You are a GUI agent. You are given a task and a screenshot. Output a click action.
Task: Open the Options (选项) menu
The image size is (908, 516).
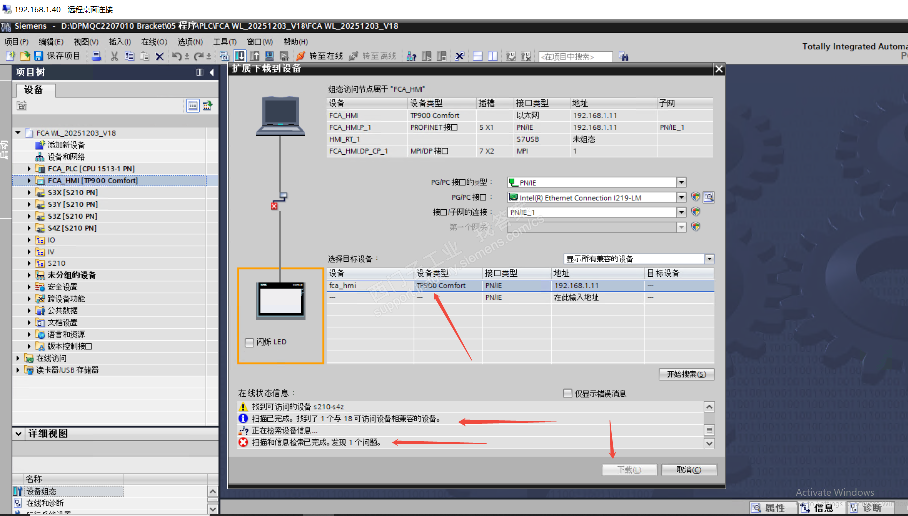pyautogui.click(x=190, y=42)
